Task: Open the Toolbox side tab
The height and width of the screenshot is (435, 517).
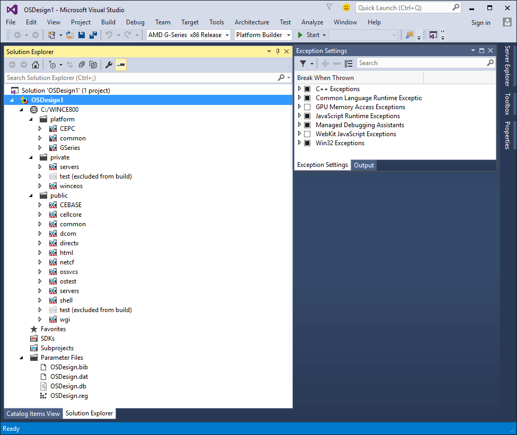Action: (x=507, y=104)
